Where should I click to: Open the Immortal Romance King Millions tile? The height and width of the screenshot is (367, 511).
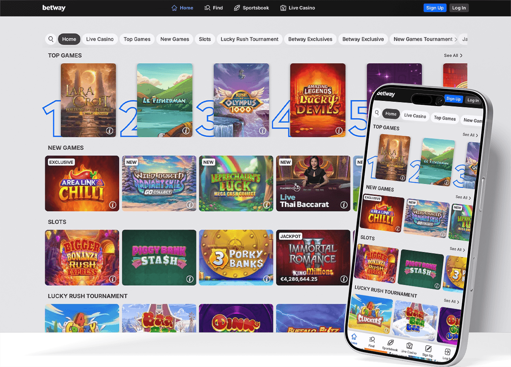pyautogui.click(x=313, y=258)
